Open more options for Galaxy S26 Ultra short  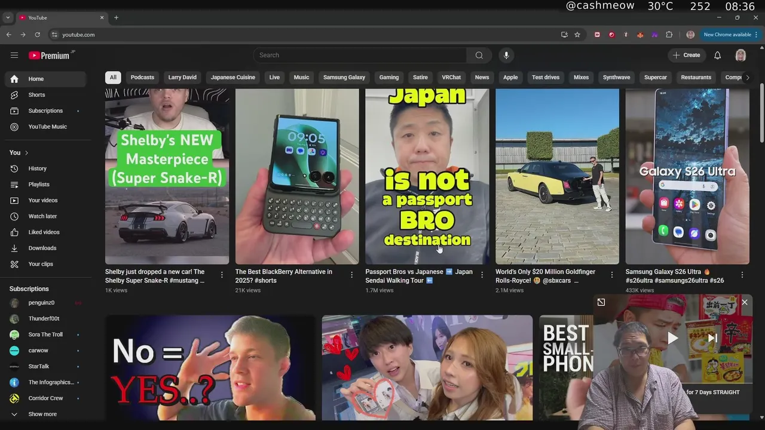click(x=742, y=275)
